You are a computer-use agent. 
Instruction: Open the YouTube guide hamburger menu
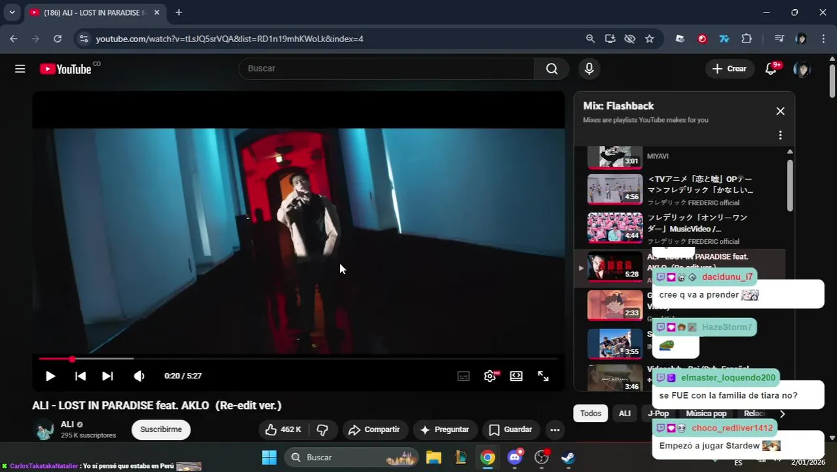click(20, 69)
